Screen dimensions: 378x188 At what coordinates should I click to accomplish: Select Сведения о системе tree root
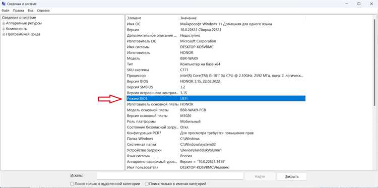[19, 18]
